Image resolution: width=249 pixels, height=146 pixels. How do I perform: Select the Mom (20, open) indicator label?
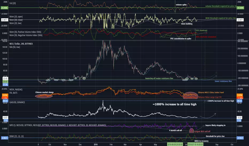(16, 16)
